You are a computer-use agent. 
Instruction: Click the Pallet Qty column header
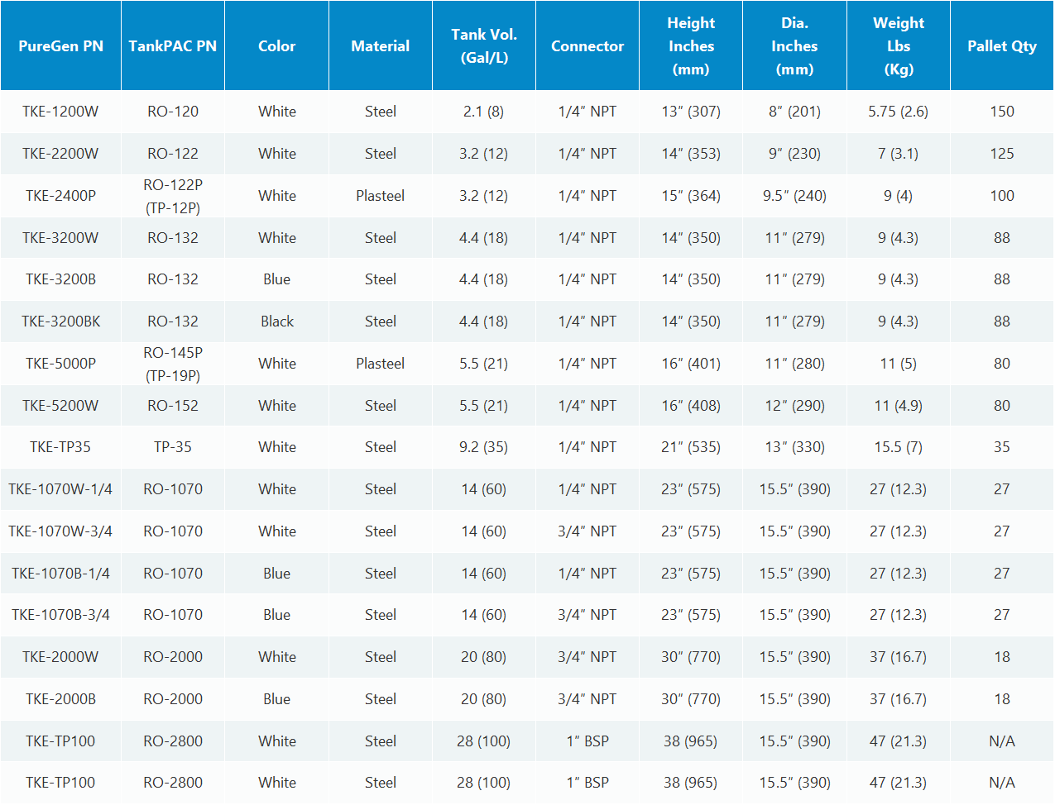pos(1002,46)
